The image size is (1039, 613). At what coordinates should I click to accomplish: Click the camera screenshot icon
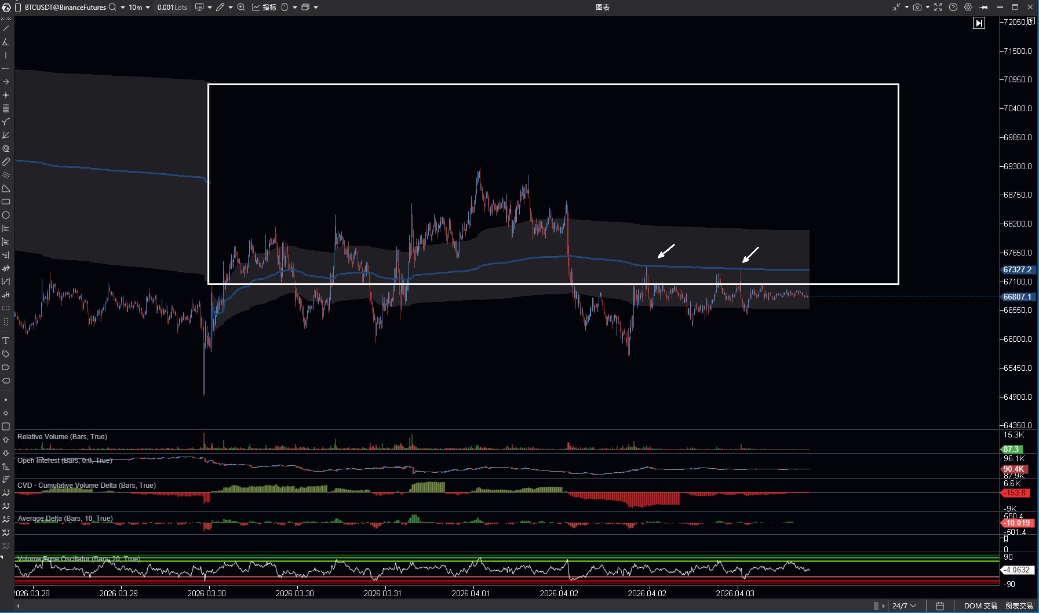tap(917, 7)
